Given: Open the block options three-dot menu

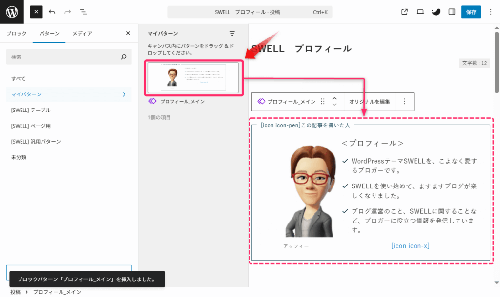Looking at the screenshot, I should (x=404, y=101).
